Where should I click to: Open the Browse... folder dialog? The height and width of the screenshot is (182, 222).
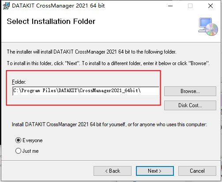tap(190, 91)
